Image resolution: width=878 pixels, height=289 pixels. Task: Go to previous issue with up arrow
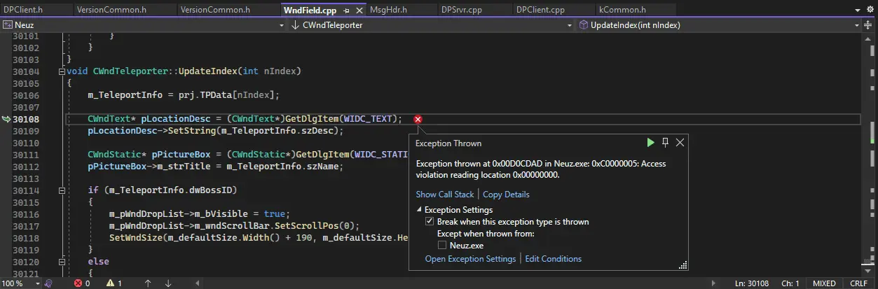click(148, 283)
